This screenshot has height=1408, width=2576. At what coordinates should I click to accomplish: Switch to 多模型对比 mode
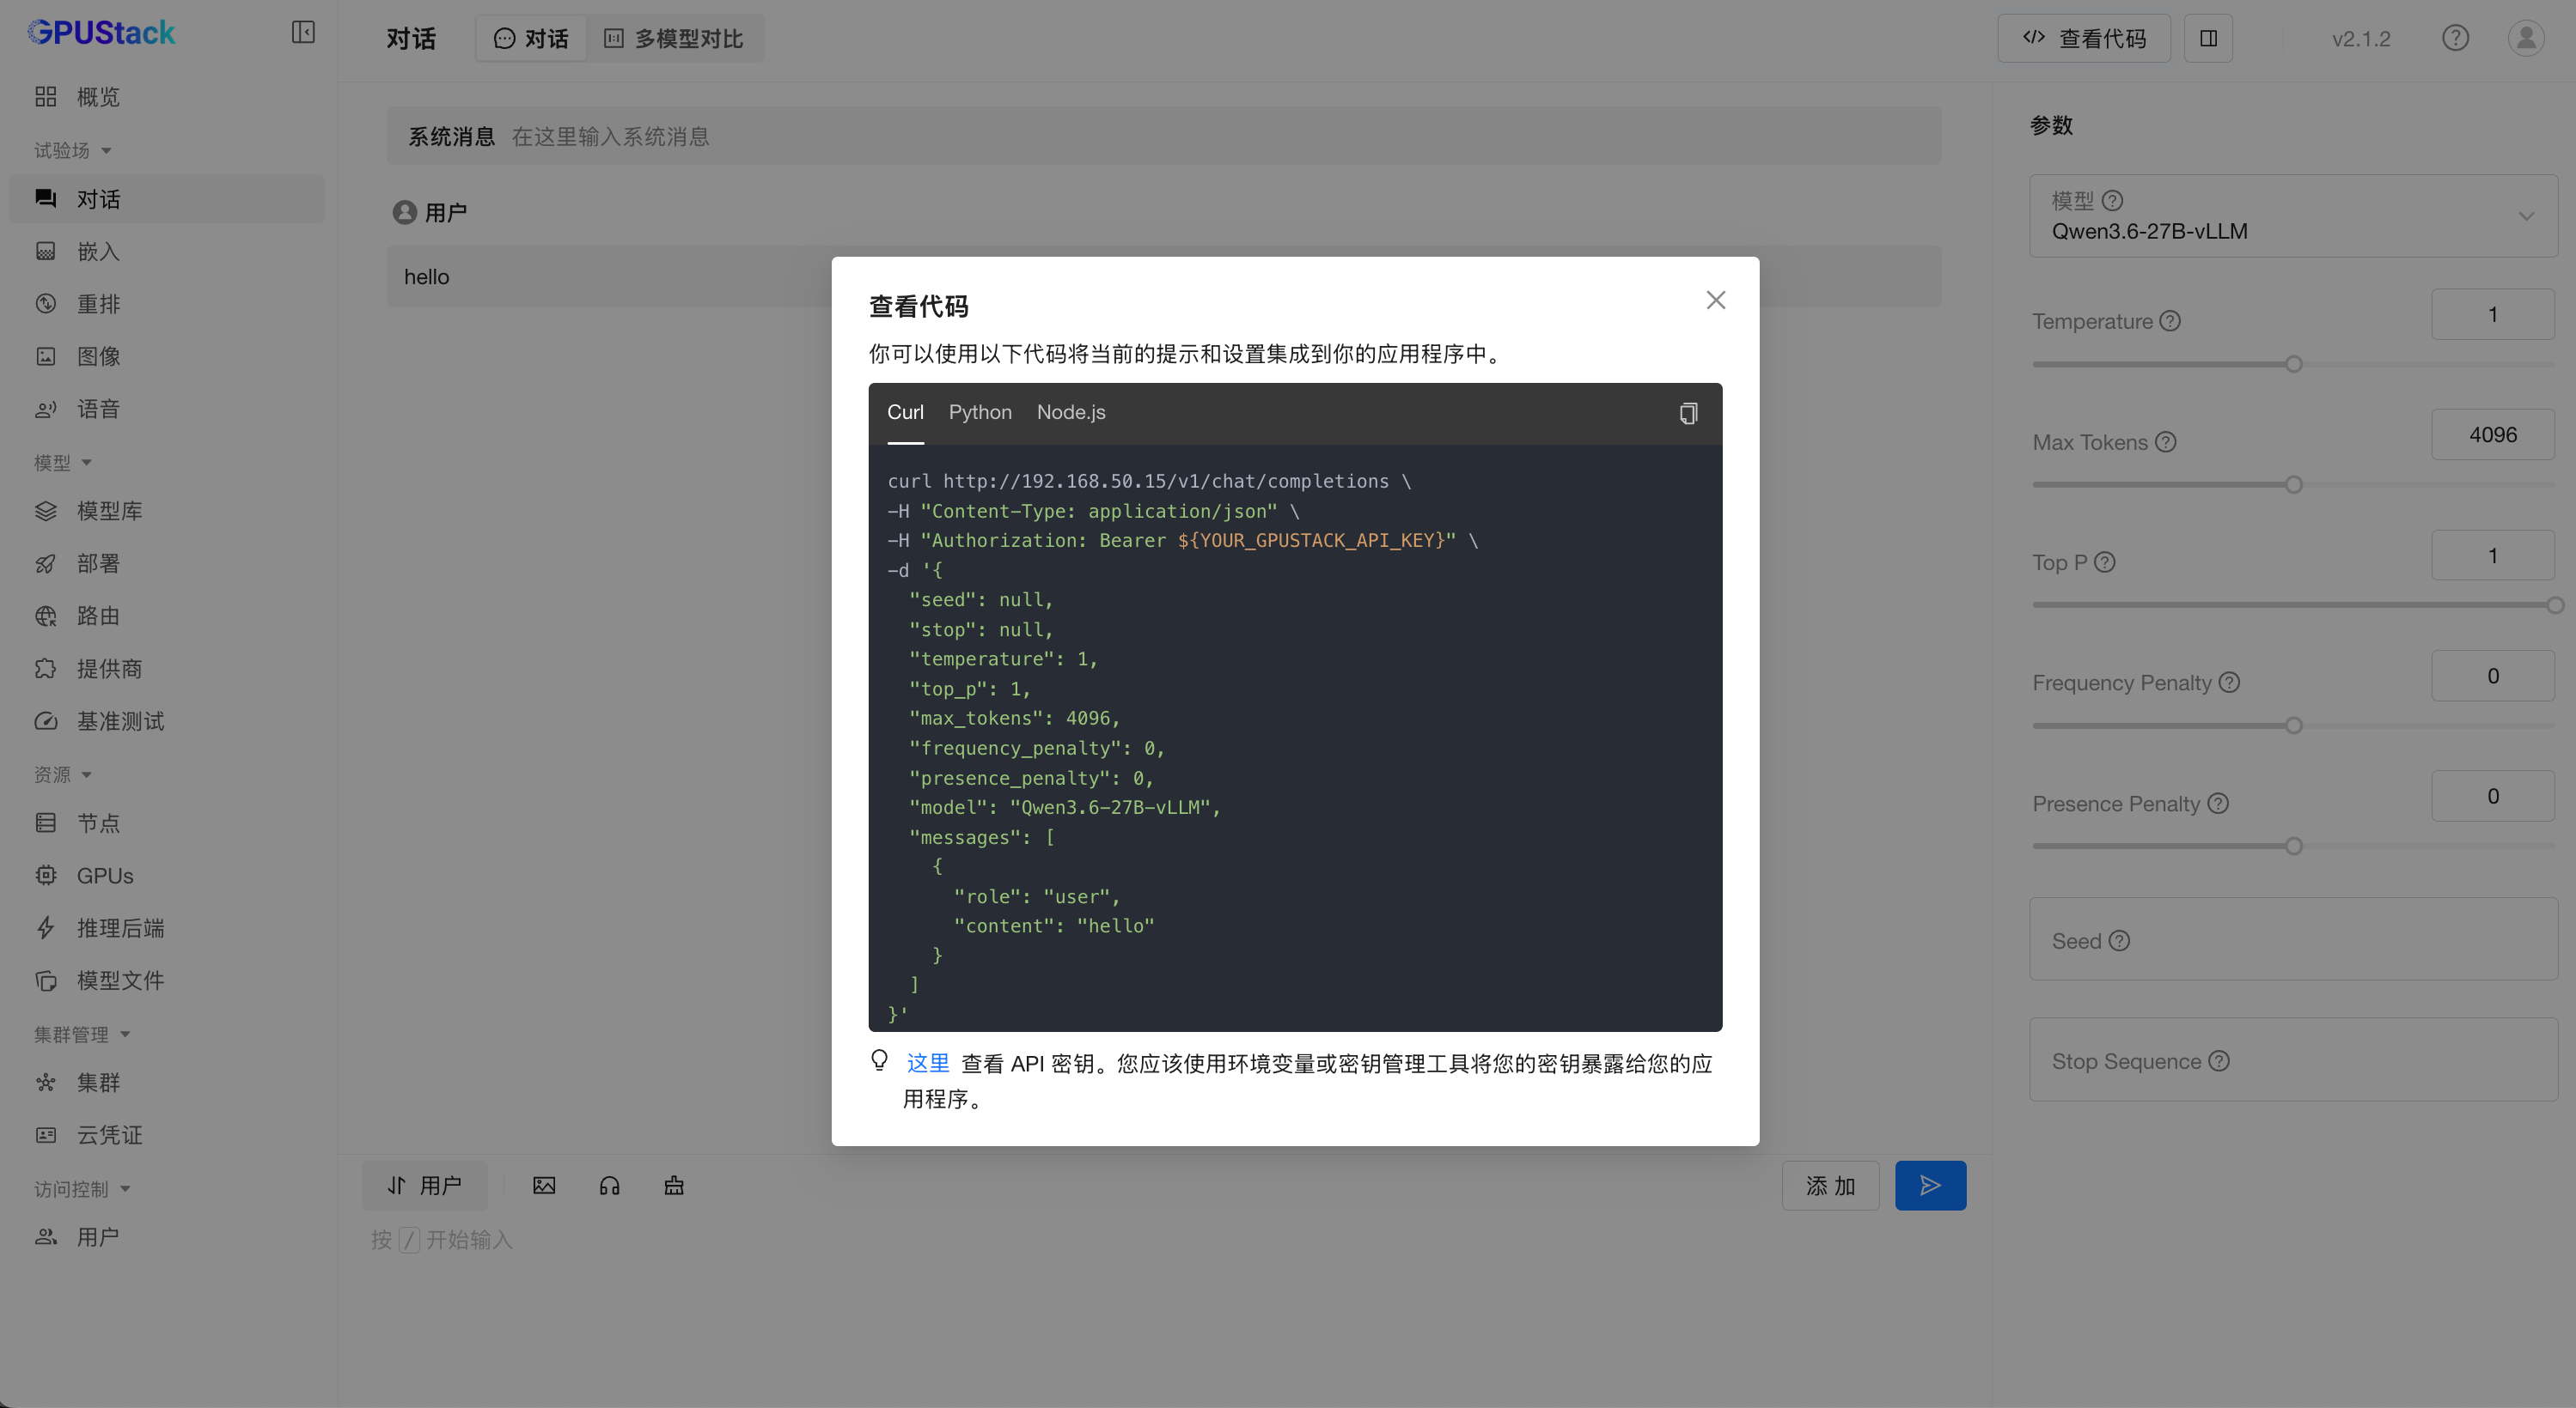(x=674, y=38)
